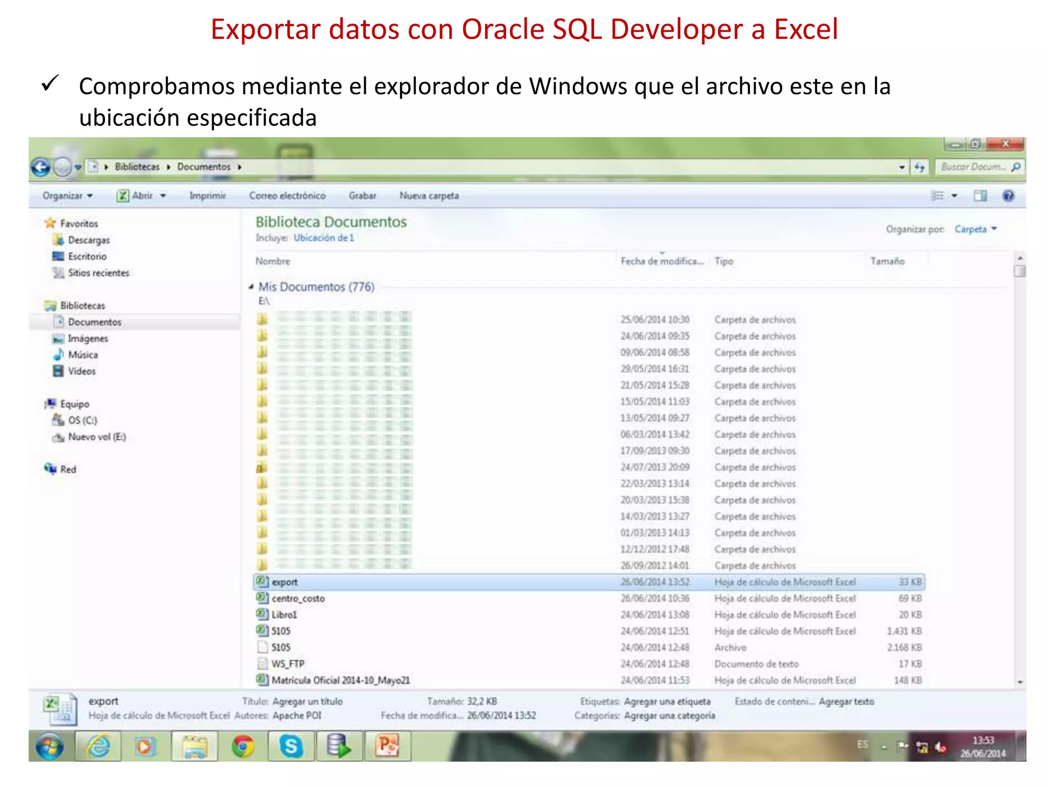The image size is (1049, 787).
Task: Select the 5105 file of type Archivo
Action: [x=589, y=648]
